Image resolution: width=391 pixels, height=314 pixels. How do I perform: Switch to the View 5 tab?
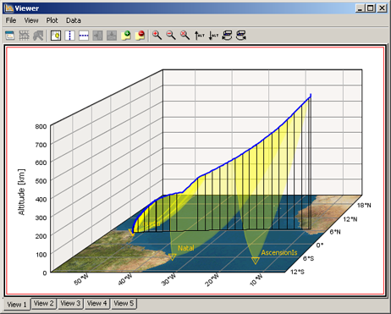point(124,304)
